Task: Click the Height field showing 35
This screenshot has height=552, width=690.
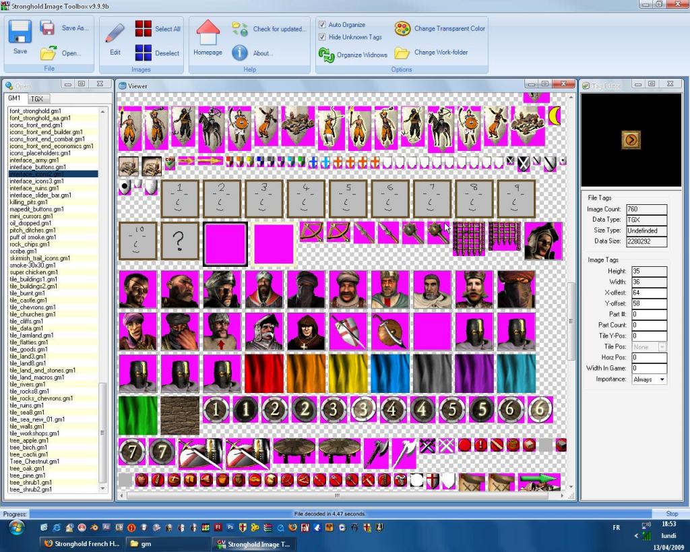Action: [x=649, y=272]
